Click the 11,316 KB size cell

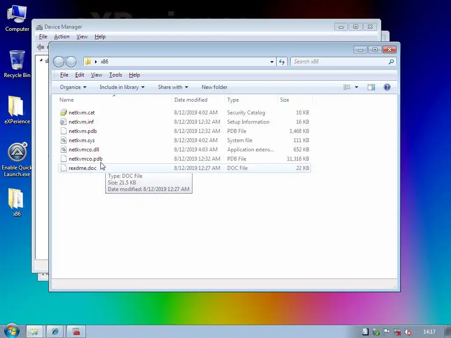(298, 158)
